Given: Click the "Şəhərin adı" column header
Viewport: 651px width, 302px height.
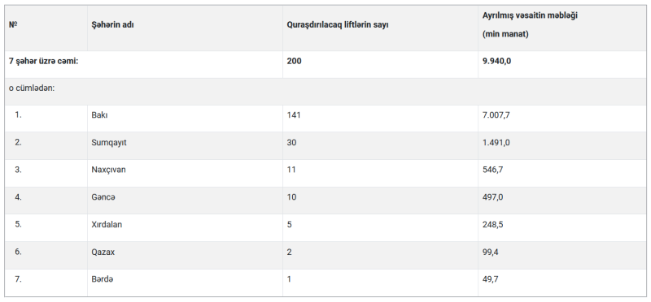Looking at the screenshot, I should tap(112, 25).
